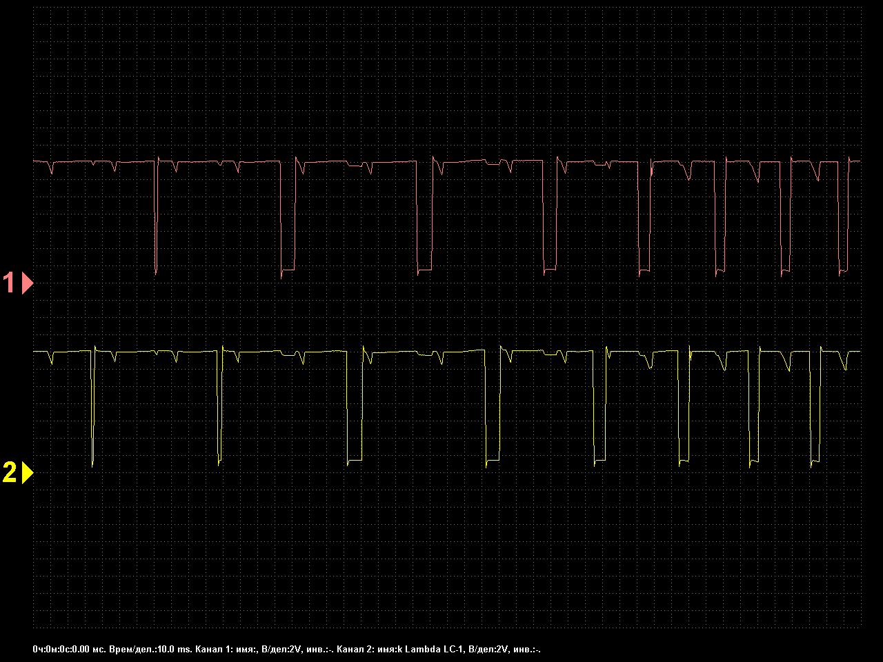Click the yellow channel 2 zero-level marker

pos(28,473)
